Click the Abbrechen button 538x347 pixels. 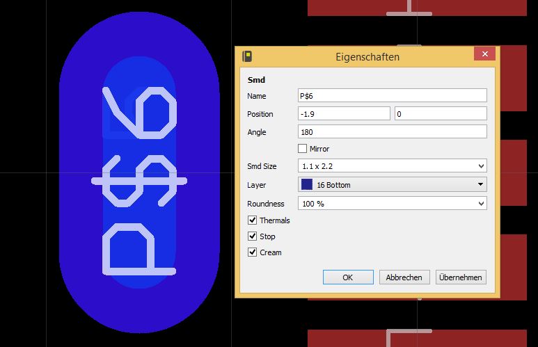point(404,277)
